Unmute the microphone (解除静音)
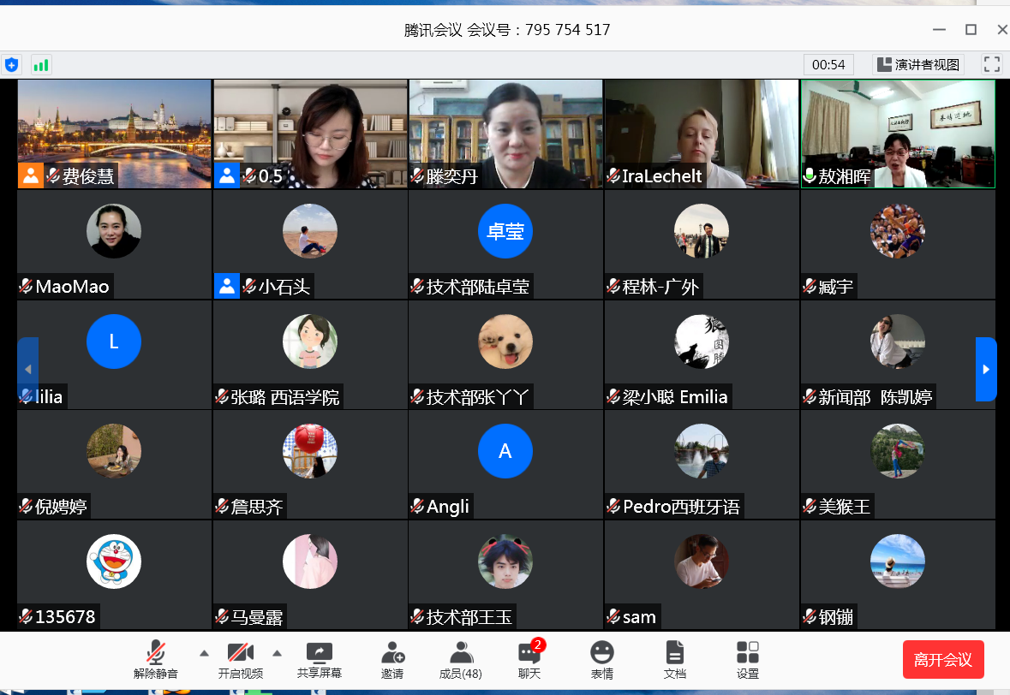The height and width of the screenshot is (695, 1010). pos(156,660)
